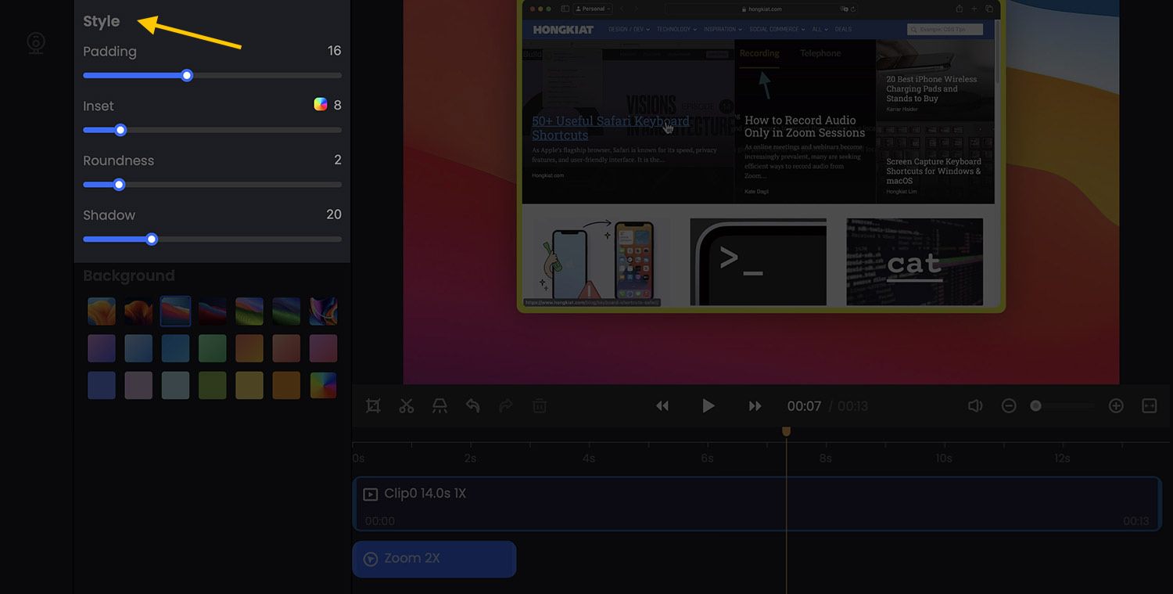This screenshot has height=594, width=1173.
Task: Pick the olive green background swatch
Action: click(213, 385)
